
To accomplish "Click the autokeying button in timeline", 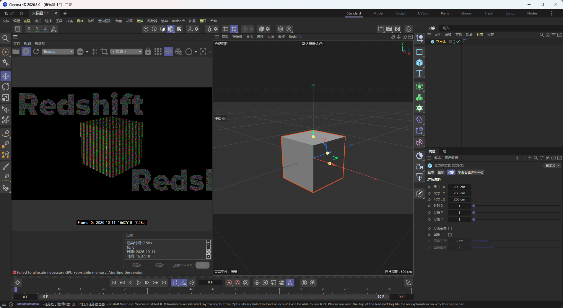I will coord(237,283).
